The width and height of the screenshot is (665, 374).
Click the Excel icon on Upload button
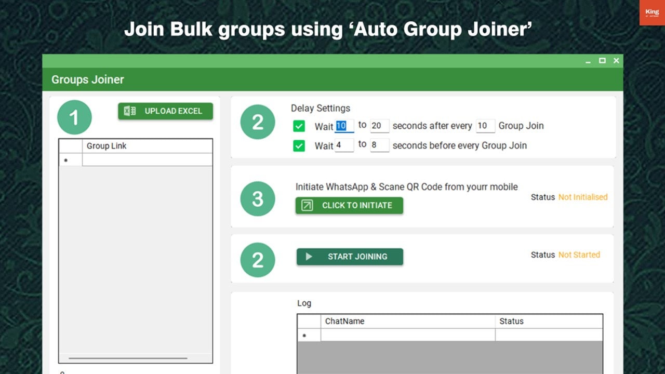pos(130,111)
